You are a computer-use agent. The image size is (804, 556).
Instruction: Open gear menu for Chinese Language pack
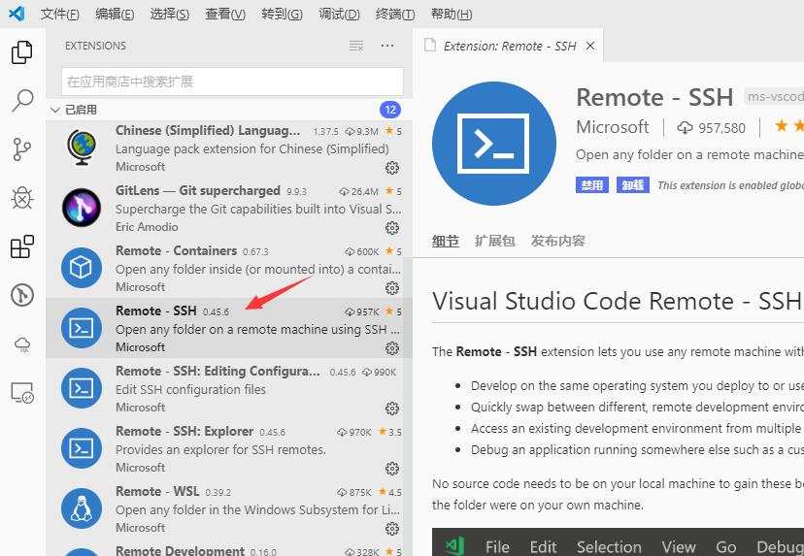[x=392, y=168]
